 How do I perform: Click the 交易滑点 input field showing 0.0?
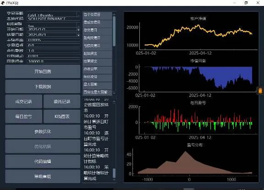tap(54, 45)
